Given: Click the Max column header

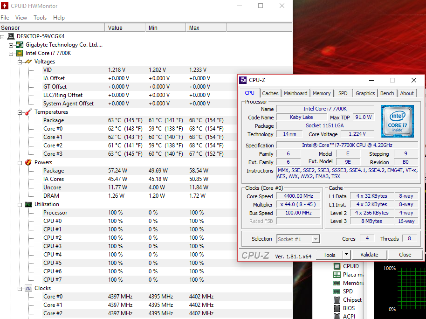Looking at the screenshot, I should pos(206,28).
